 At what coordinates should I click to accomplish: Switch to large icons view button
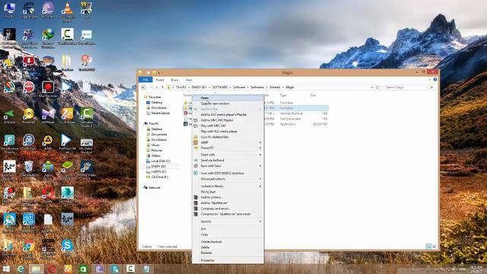click(x=434, y=247)
